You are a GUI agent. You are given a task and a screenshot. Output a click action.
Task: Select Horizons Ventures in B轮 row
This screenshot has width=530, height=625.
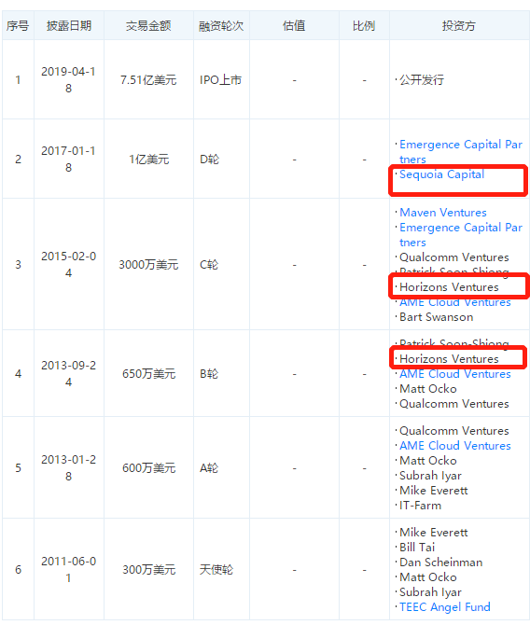[449, 359]
